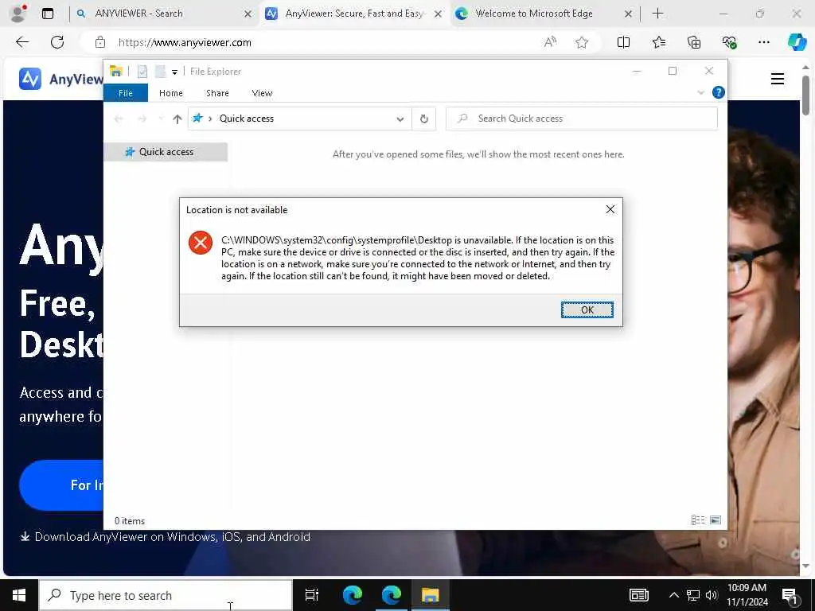
Task: Close the 'Location is not available' dialog
Action: click(610, 209)
